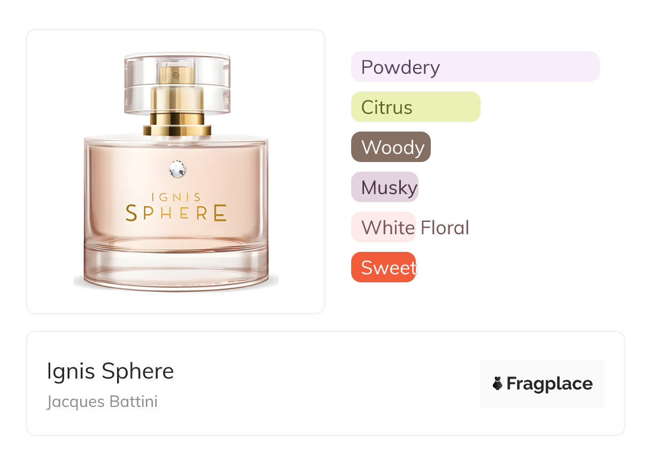
Task: Click the pink perfume liquid in the bottle
Action: tap(176, 192)
